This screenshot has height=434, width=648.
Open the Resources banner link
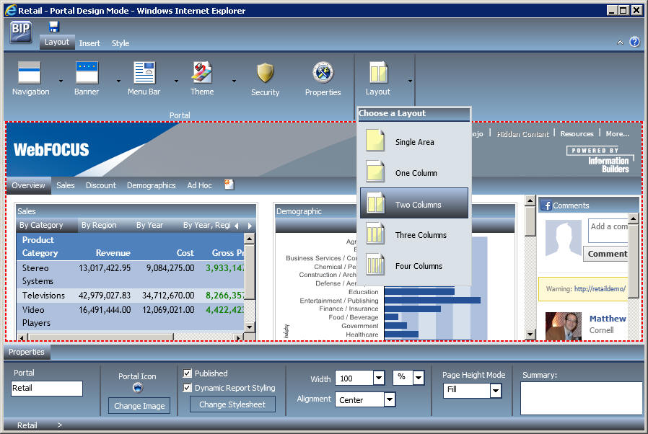[577, 134]
